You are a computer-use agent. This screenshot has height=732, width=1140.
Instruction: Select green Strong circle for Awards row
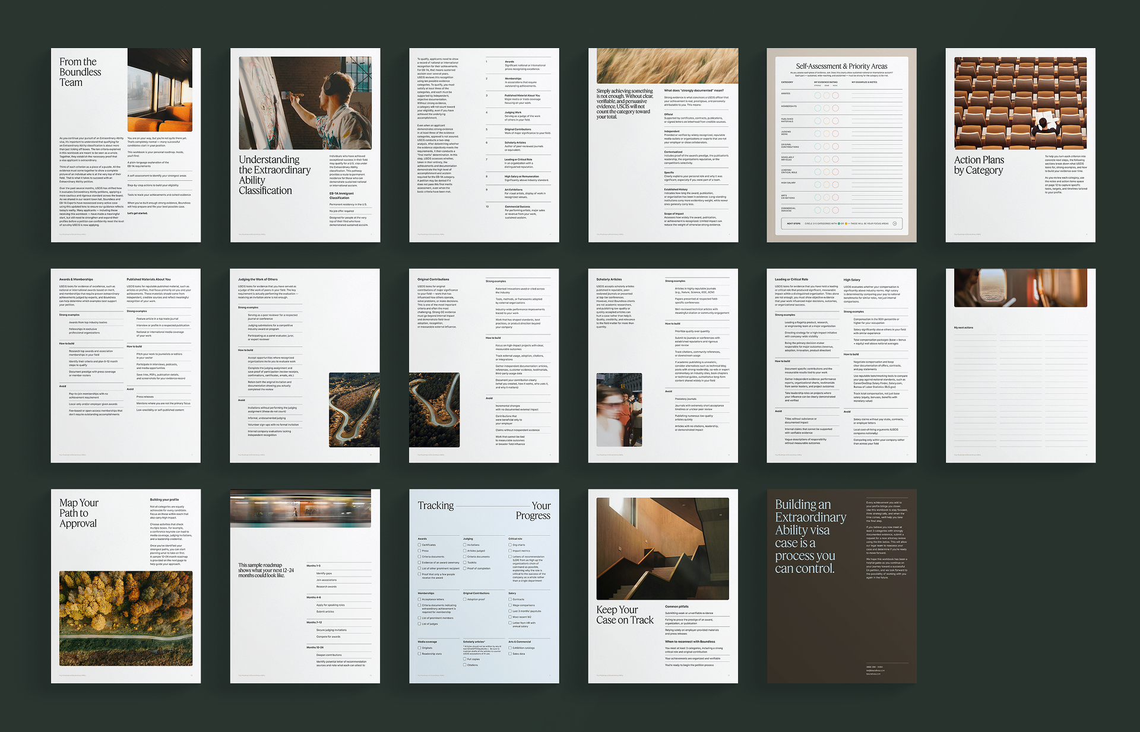(x=818, y=96)
